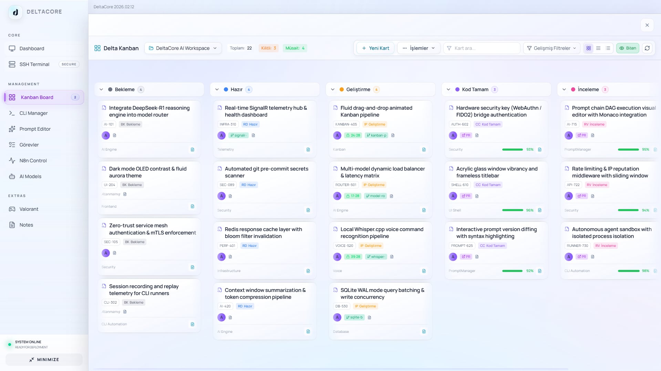Switch to compact detailed list view icon

(608, 48)
